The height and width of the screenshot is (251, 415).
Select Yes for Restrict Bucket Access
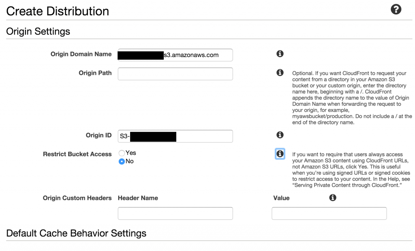click(122, 153)
